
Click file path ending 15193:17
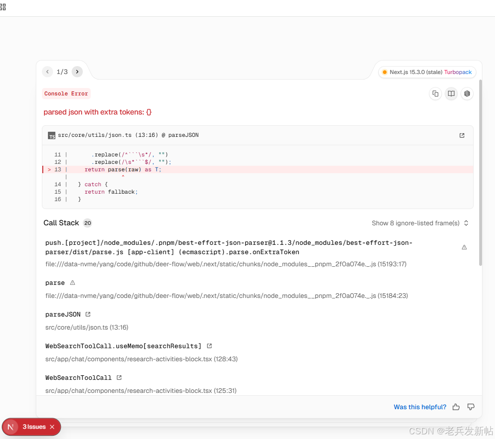point(226,264)
